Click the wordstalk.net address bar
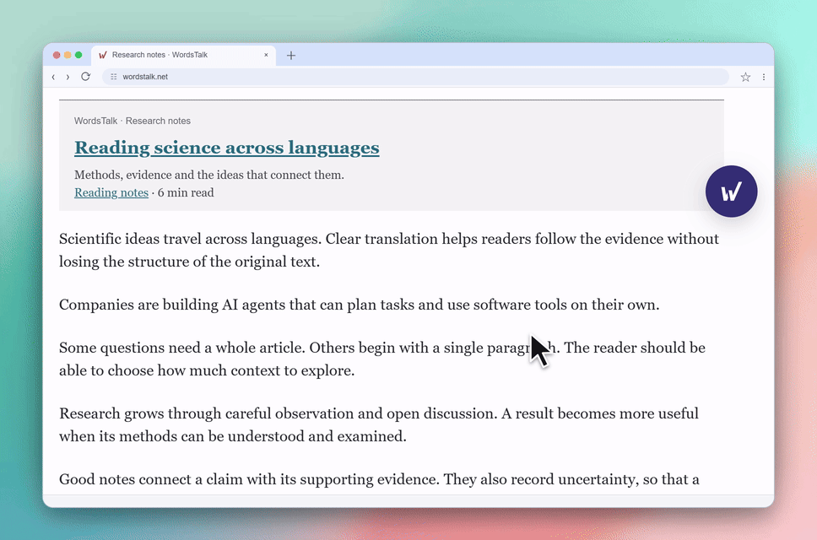817x540 pixels. [x=415, y=77]
